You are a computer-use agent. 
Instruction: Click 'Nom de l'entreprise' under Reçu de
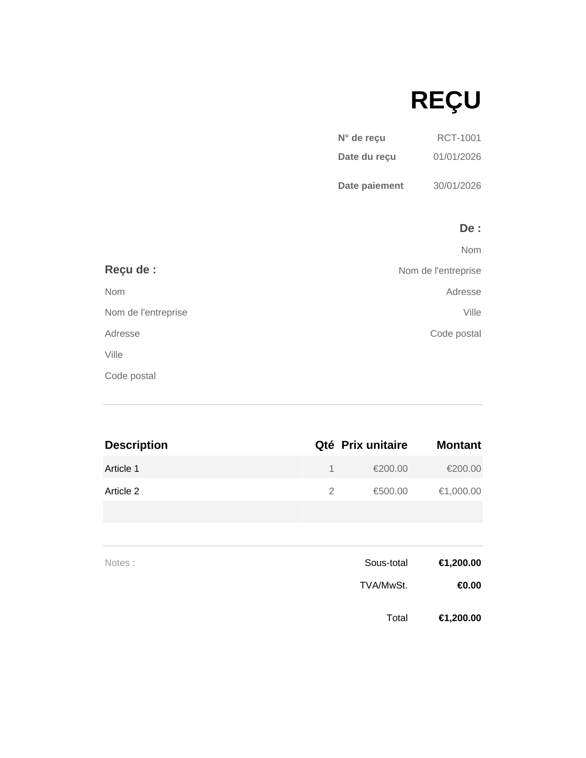tap(146, 312)
